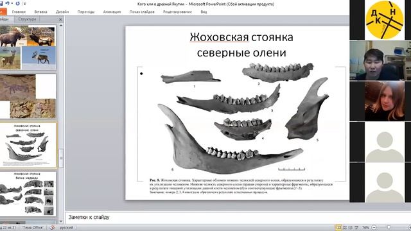The height and width of the screenshot is (231, 411).
Task: Click the slide title Жоховская стоянка
Action: [x=241, y=37]
